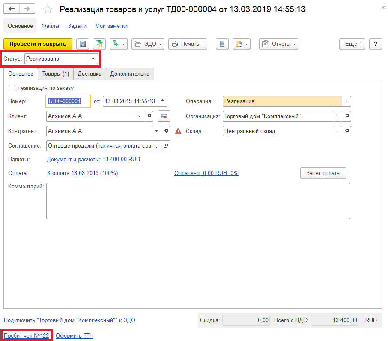Open the Доставка tab
Viewport: 388px width, 341px height.
90,74
